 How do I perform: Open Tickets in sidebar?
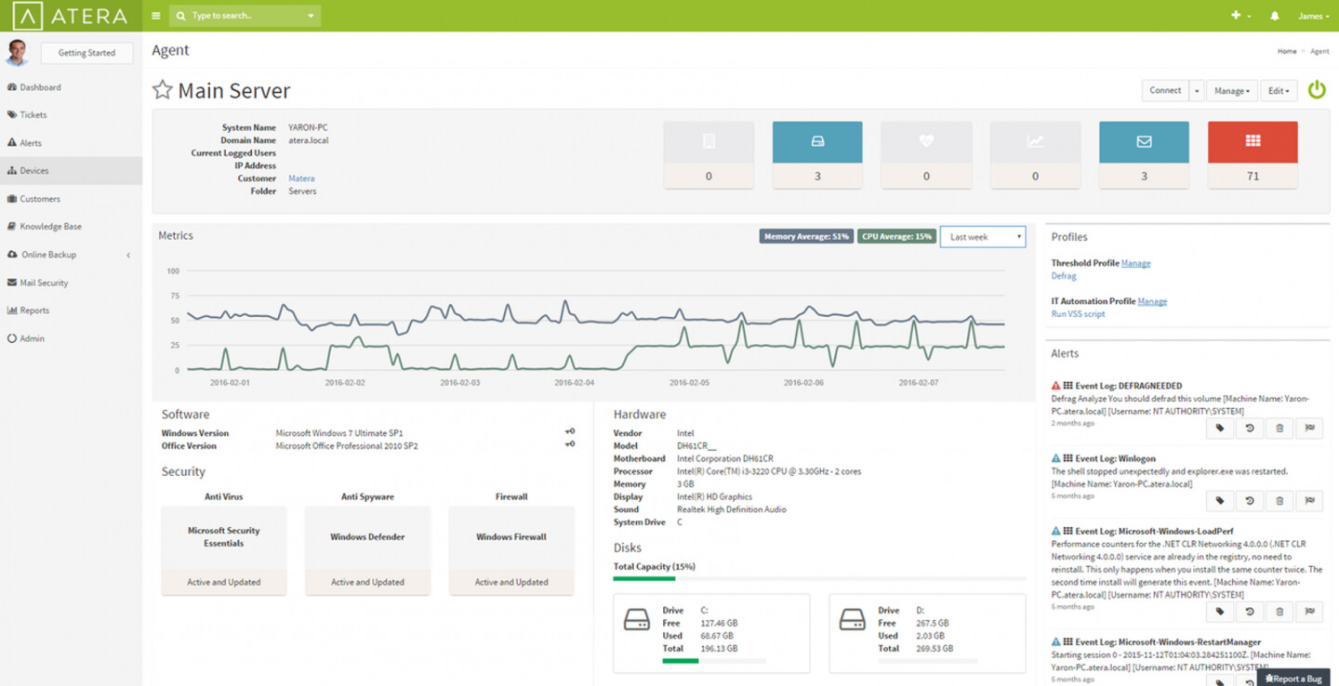(71, 115)
